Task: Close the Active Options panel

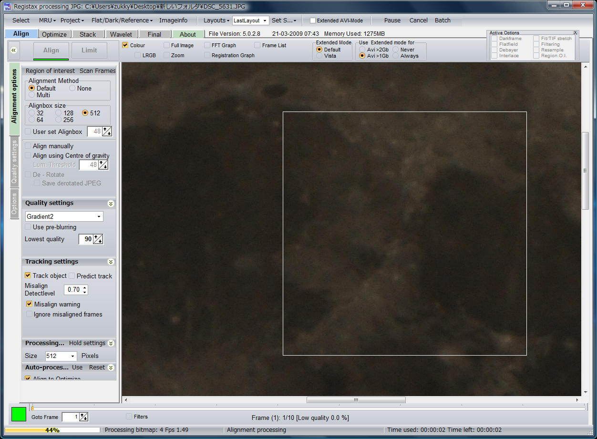Action: point(575,33)
